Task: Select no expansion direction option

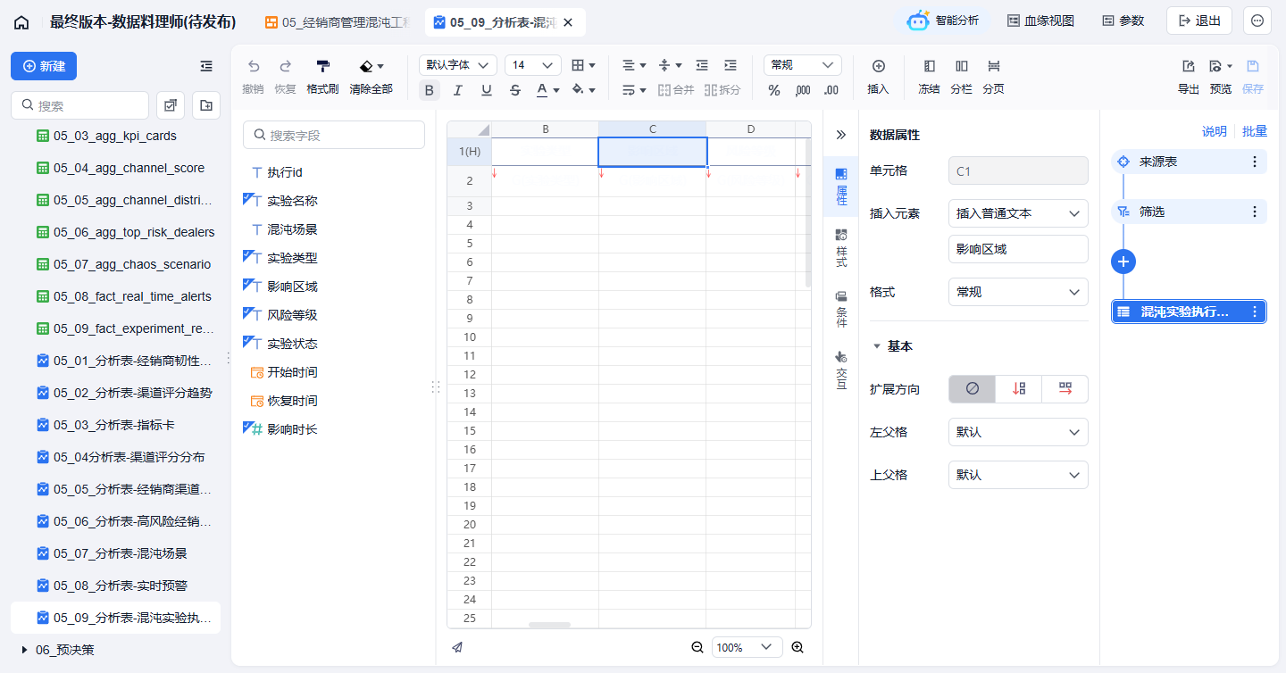Action: [x=973, y=389]
